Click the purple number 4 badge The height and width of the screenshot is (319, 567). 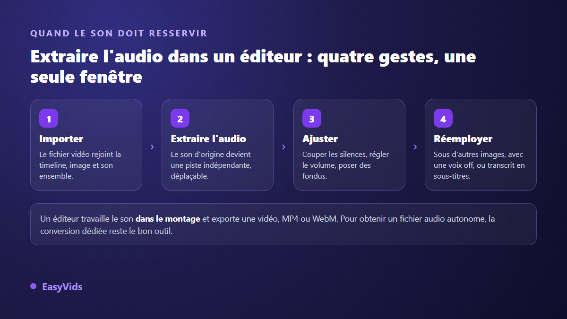coord(443,118)
